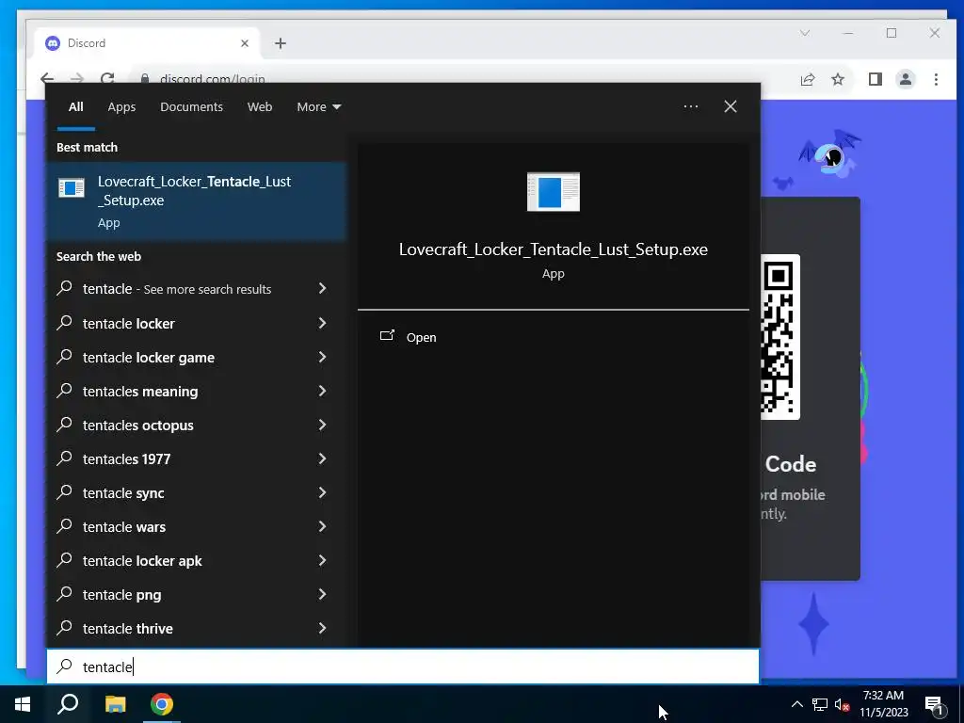Click Chrome's back navigation arrow
This screenshot has width=964, height=723.
pos(47,79)
